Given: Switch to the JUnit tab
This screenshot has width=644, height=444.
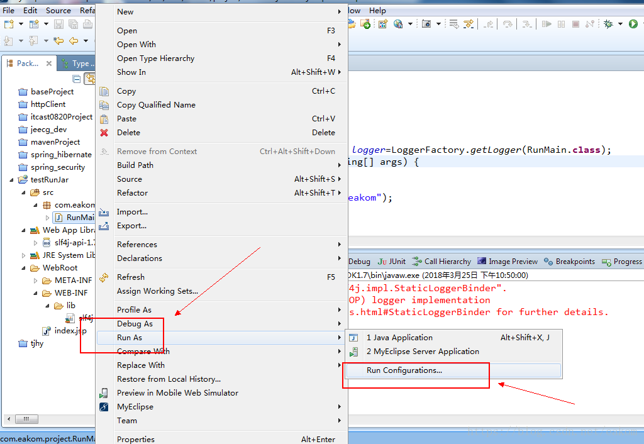Looking at the screenshot, I should click(x=392, y=262).
